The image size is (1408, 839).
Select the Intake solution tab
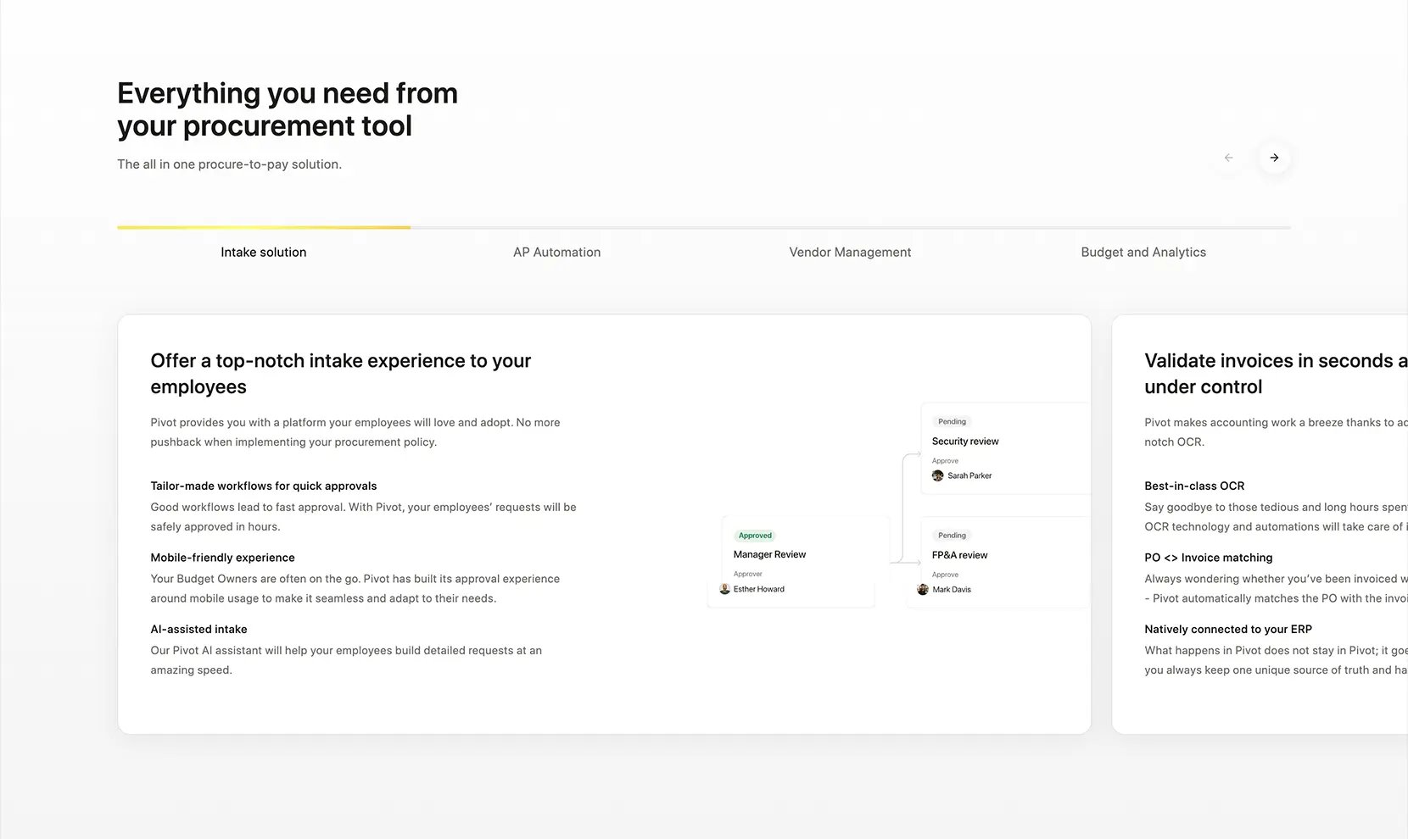tap(264, 253)
